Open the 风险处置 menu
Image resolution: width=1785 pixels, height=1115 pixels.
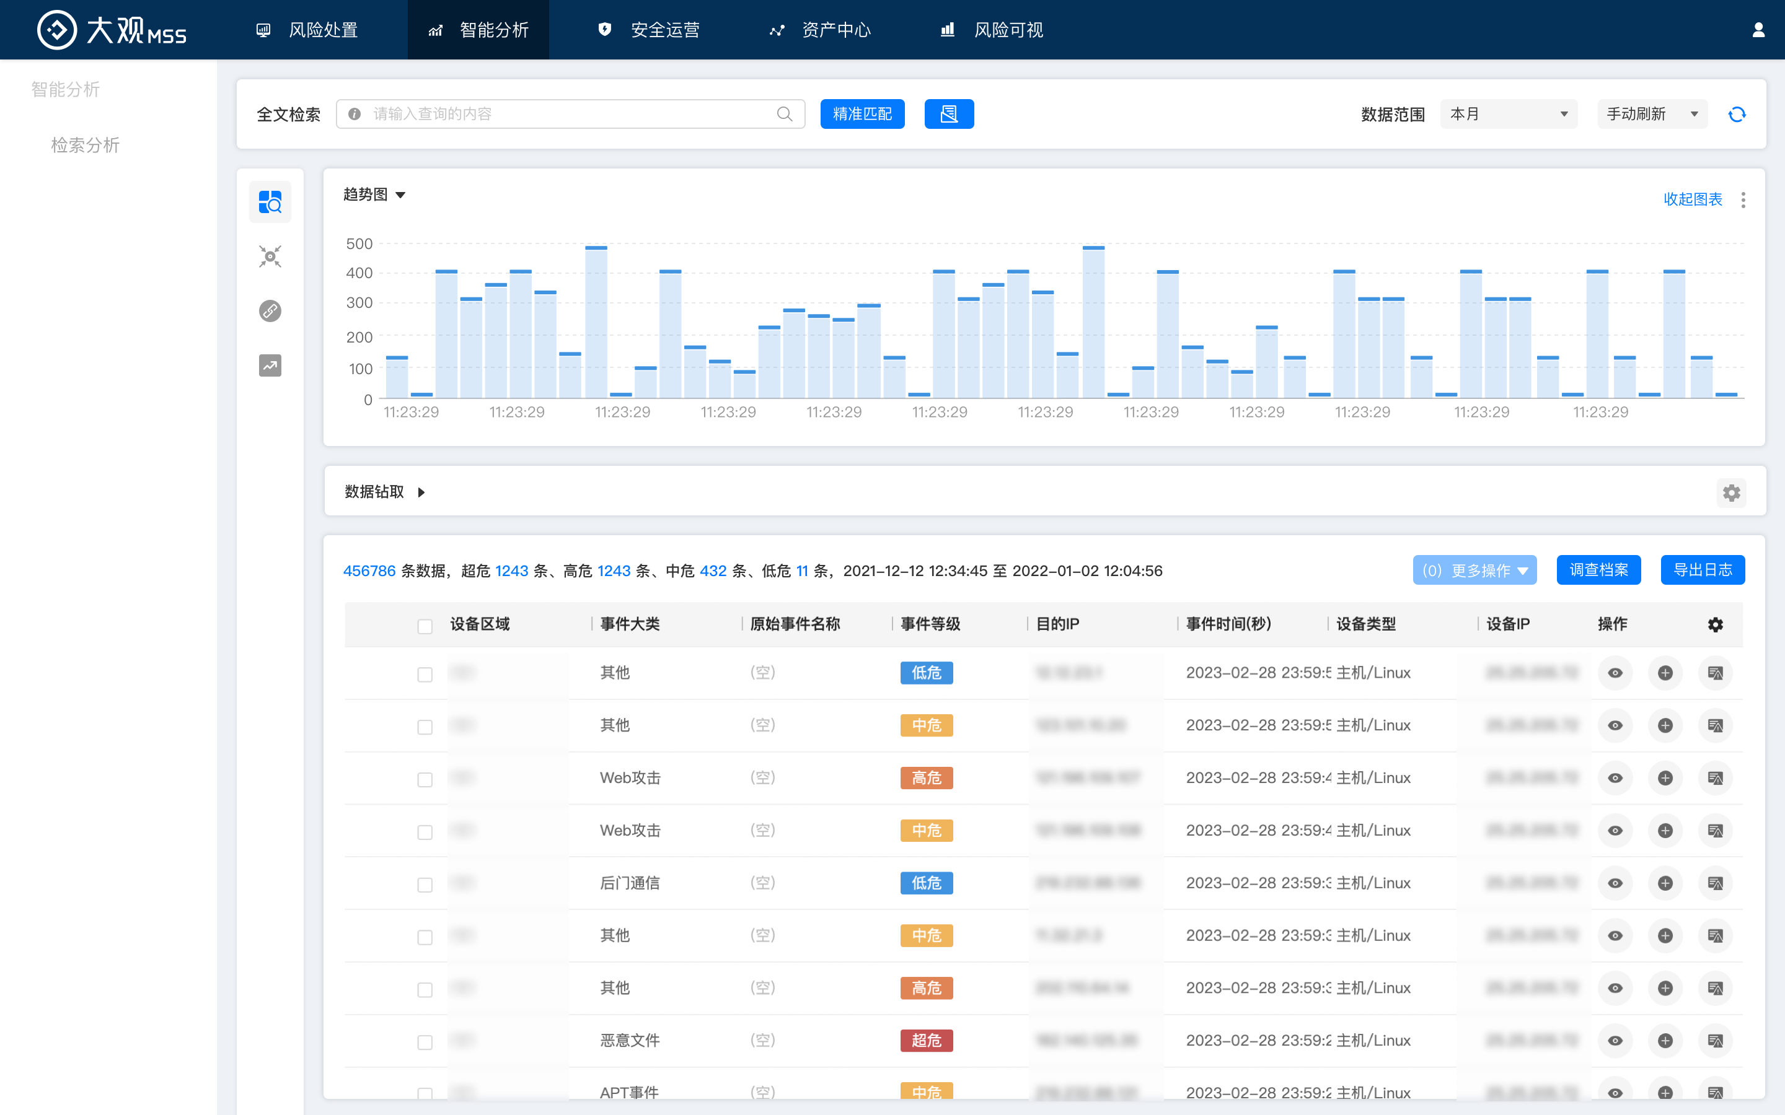click(307, 30)
